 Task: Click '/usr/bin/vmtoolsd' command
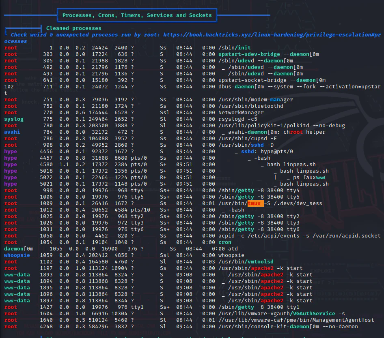tap(246, 262)
